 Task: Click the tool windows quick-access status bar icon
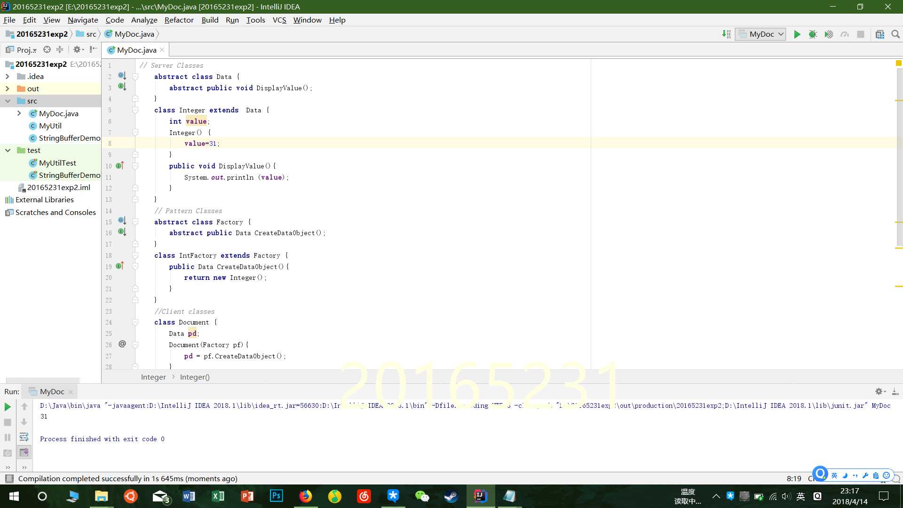pos(9,478)
